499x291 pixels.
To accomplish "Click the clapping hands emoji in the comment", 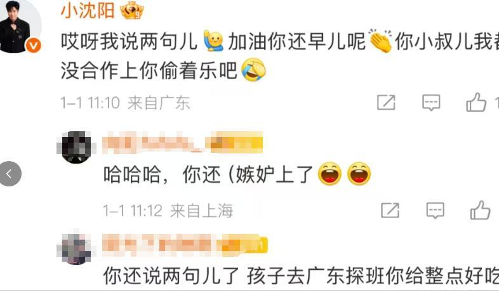I will coord(380,41).
